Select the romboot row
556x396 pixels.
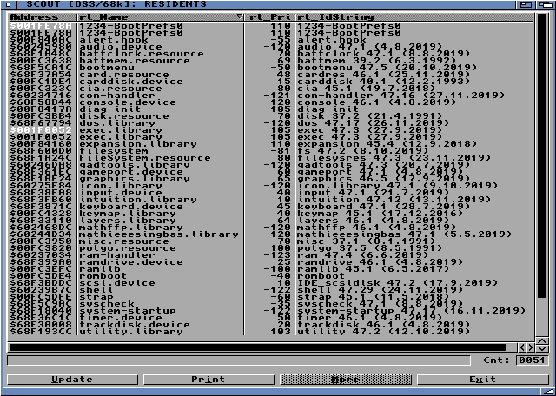(x=270, y=276)
